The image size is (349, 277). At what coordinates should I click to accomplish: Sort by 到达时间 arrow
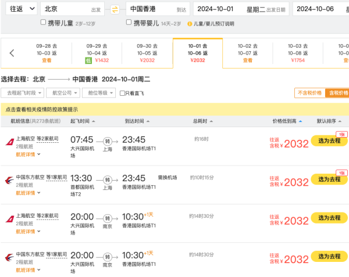(x=148, y=121)
